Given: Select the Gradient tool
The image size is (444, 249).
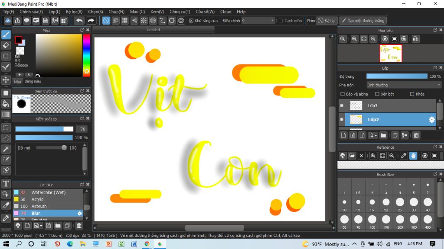Looking at the screenshot, I should [6, 114].
